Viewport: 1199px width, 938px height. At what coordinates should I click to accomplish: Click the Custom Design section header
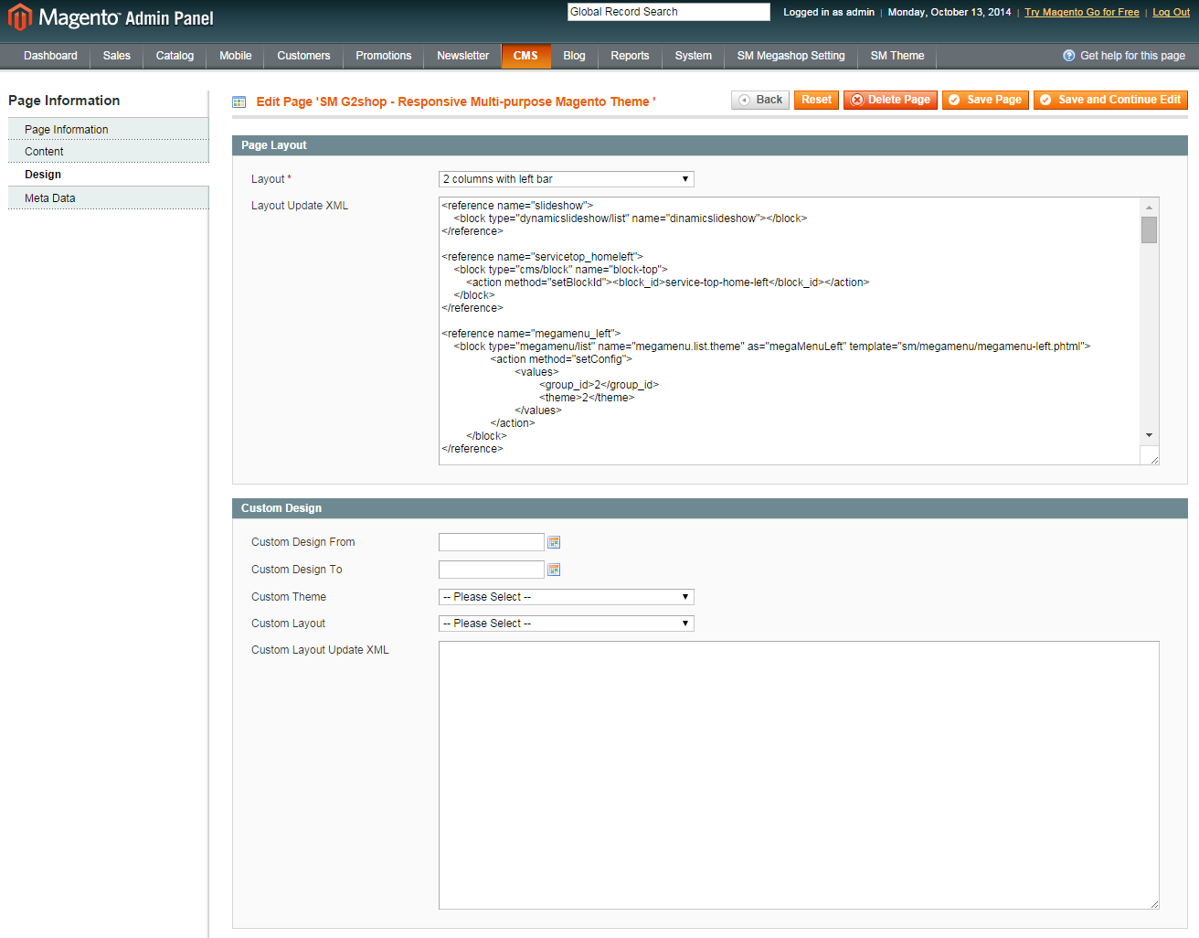click(x=710, y=508)
